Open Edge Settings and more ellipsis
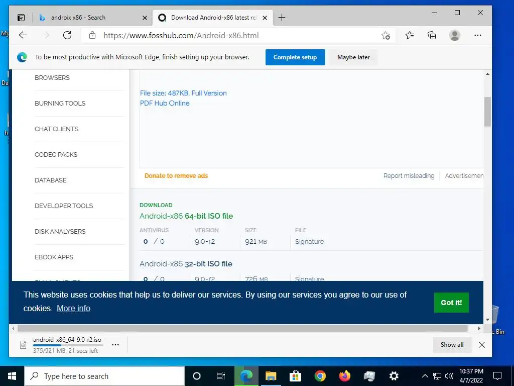 [x=478, y=35]
